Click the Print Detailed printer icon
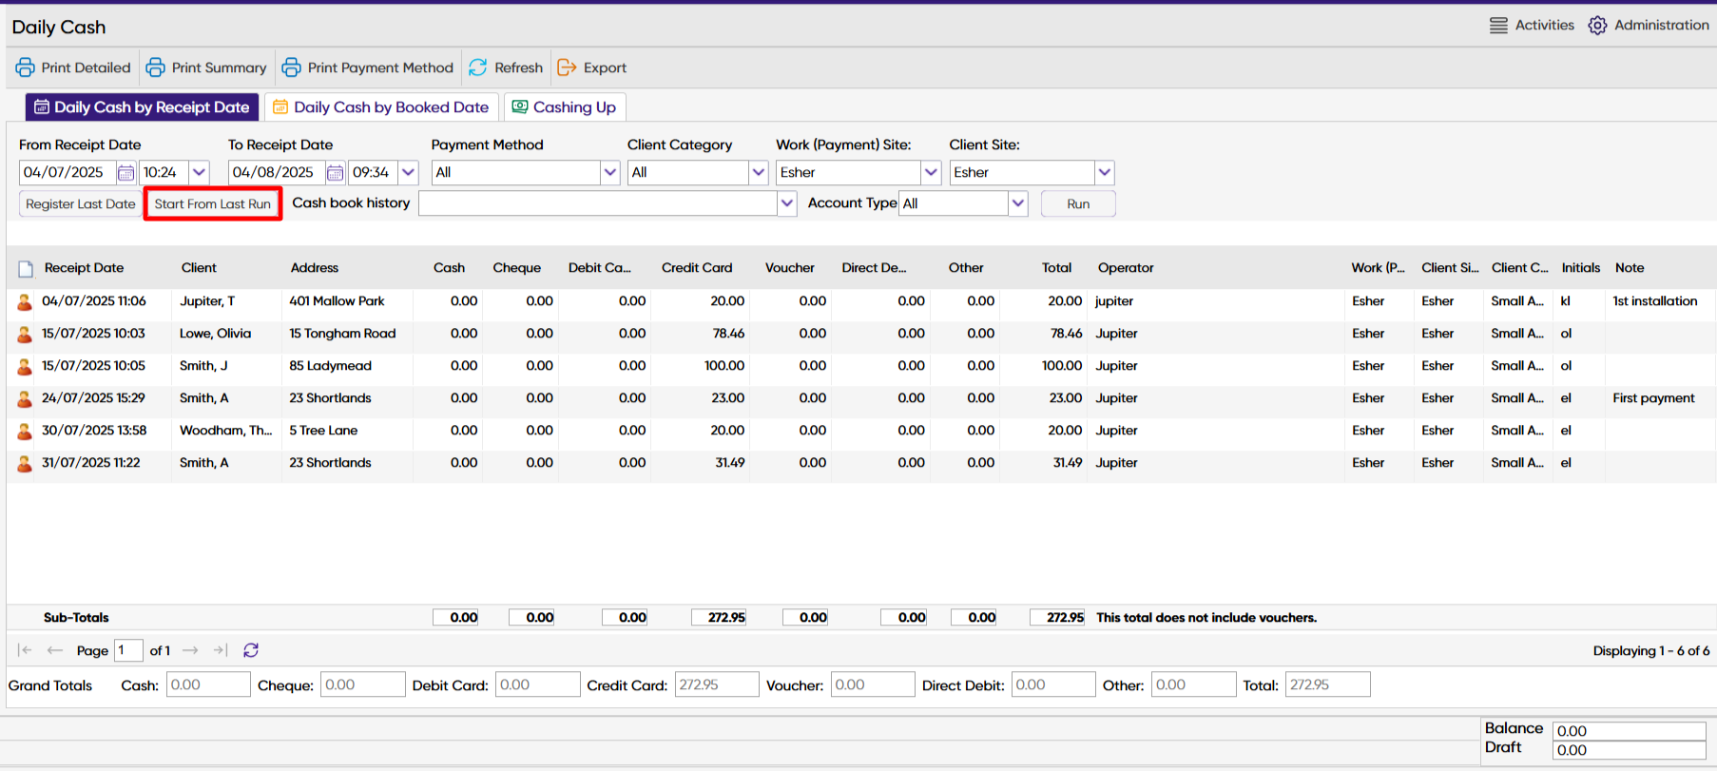Screen dimensions: 1717x771 click(26, 67)
